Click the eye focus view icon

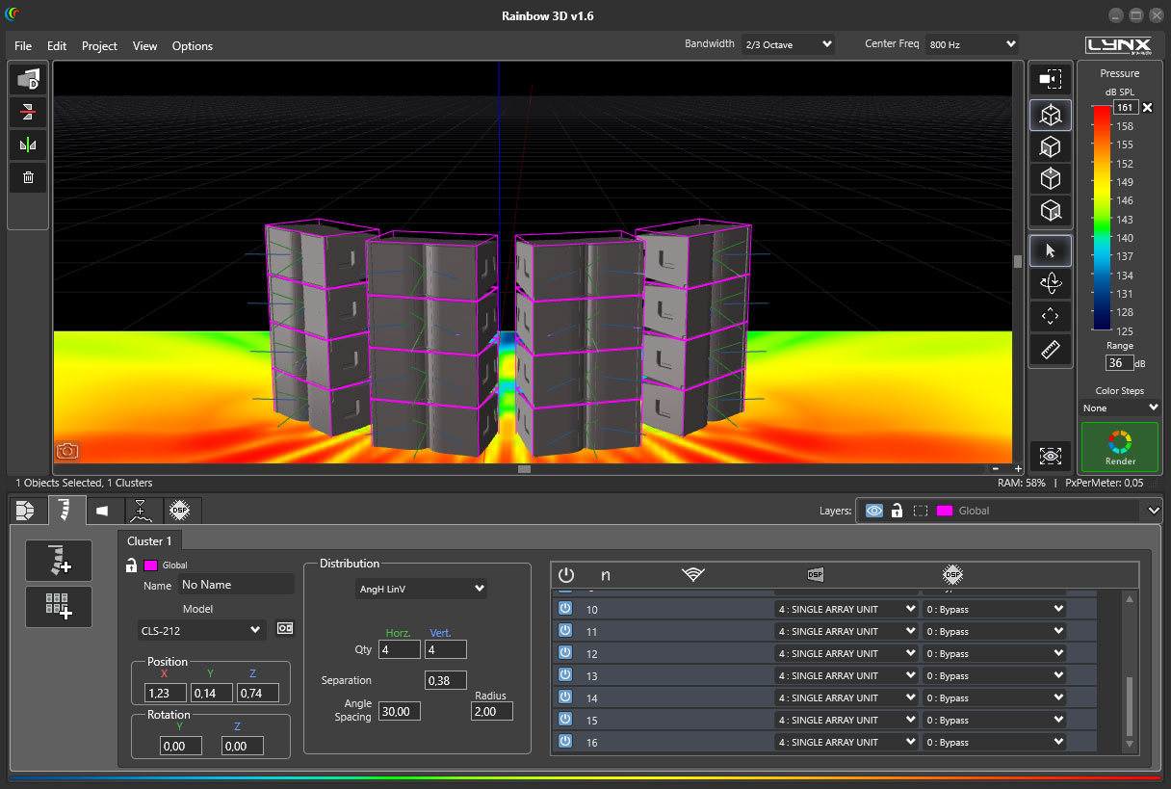click(1050, 456)
